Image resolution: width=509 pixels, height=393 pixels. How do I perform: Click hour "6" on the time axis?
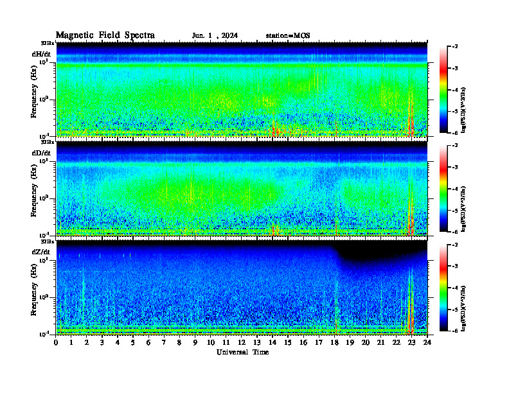pos(148,343)
